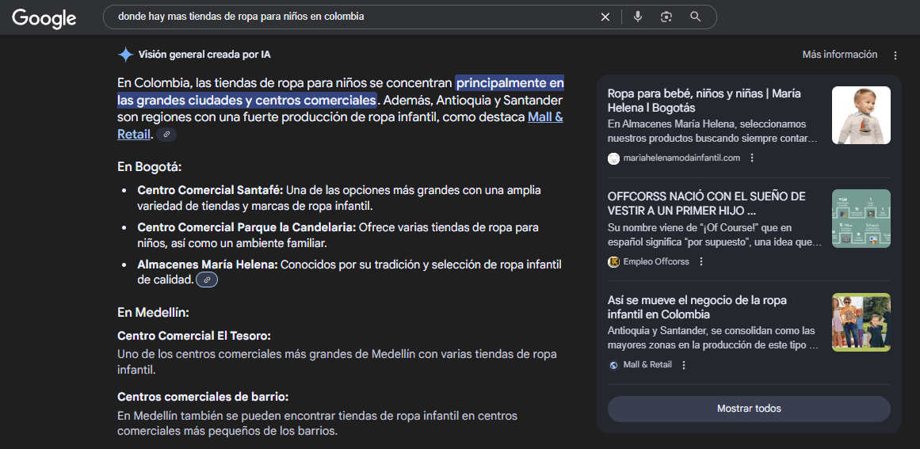
Task: Click the mariahelenamodainfantil.com favicon
Action: tap(613, 158)
